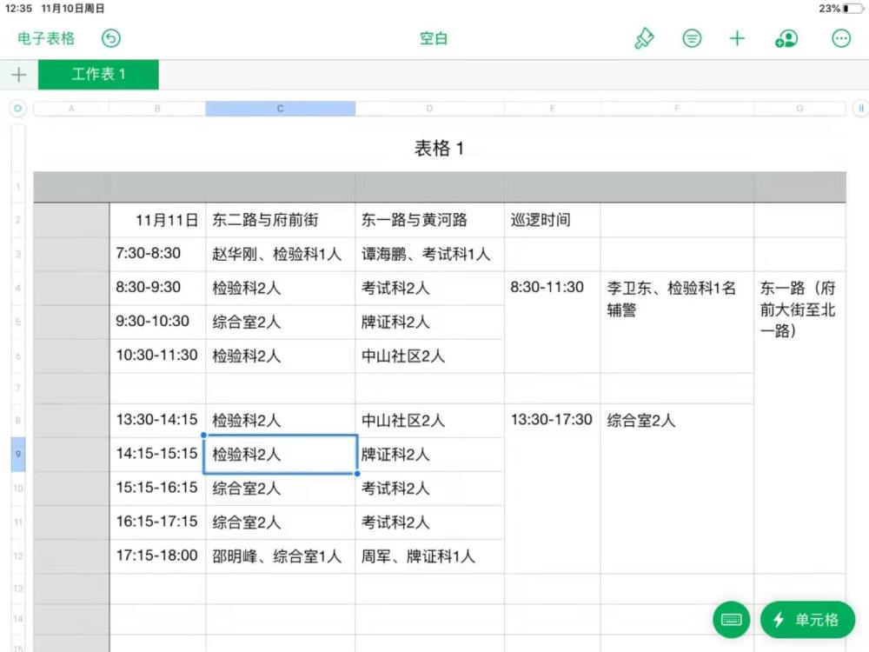Select row 9 header
The height and width of the screenshot is (652, 869).
(18, 454)
